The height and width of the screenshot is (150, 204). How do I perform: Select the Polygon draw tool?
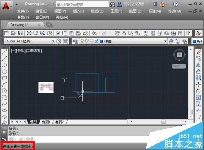click(4, 71)
